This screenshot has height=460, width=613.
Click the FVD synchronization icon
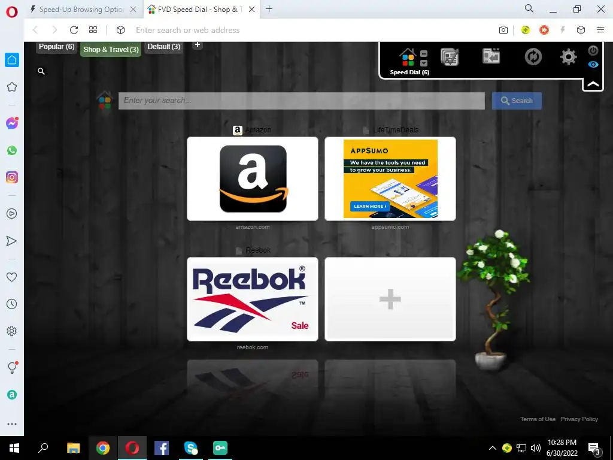point(533,57)
